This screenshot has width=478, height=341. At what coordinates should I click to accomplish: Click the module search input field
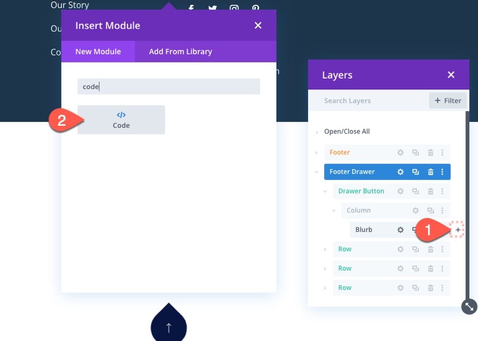pos(168,86)
